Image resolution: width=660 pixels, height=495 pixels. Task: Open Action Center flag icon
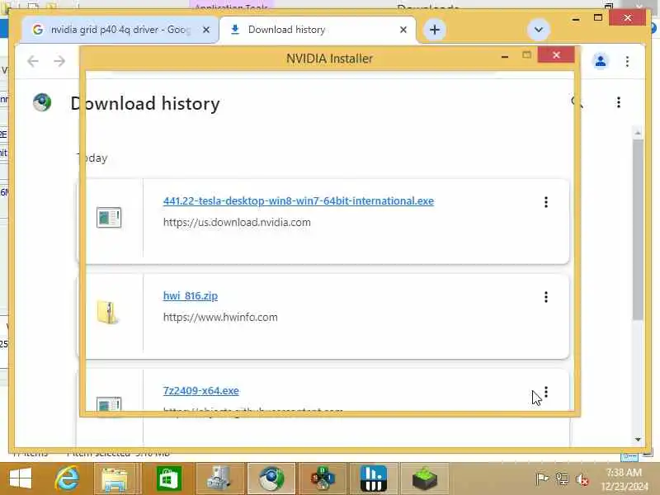[x=542, y=478]
